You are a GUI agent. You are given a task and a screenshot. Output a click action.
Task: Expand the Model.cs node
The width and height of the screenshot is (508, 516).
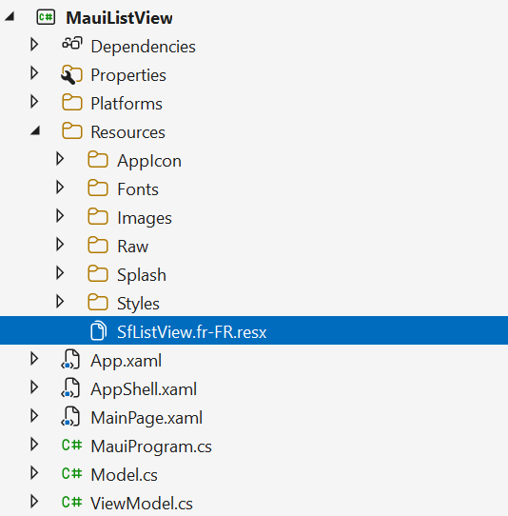34,473
